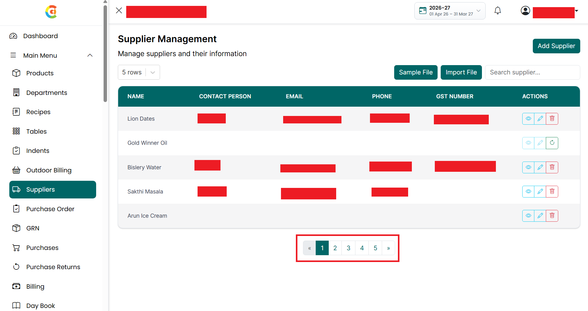Restore the Gold Winner Oil supplier

[552, 143]
